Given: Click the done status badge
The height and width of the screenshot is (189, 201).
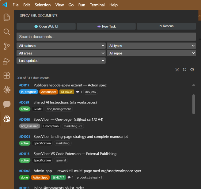Looking at the screenshot, I should pyautogui.click(x=24, y=177).
